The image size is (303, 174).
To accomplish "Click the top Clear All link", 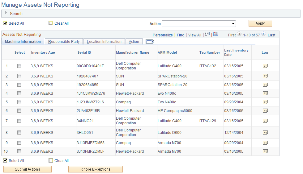I will click(x=62, y=23).
